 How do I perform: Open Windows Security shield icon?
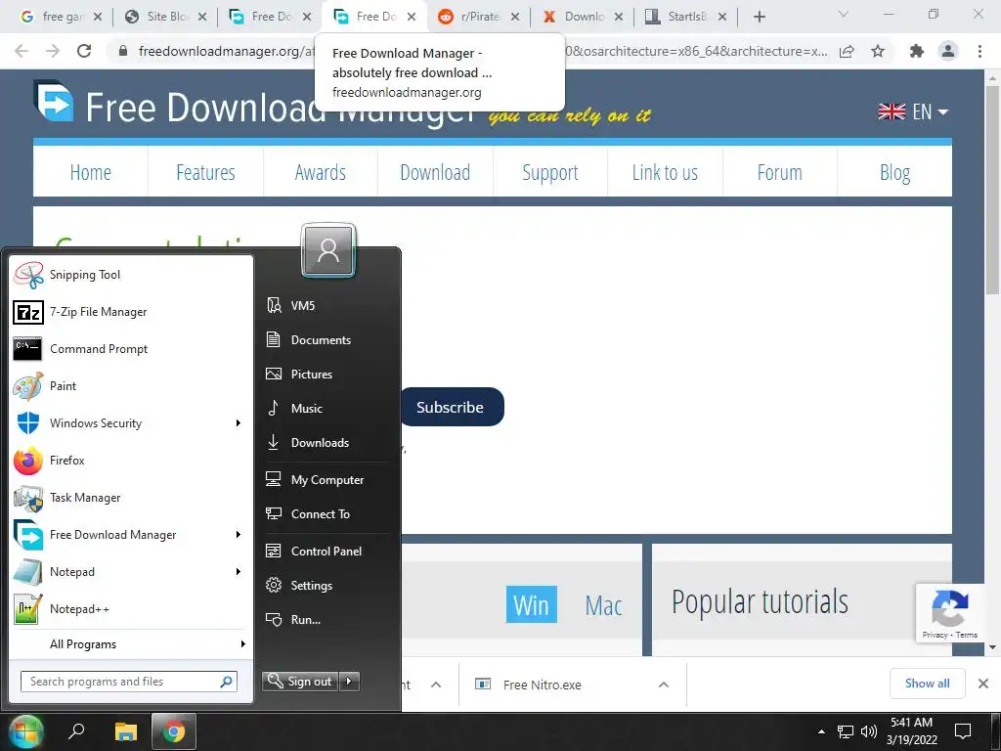(x=28, y=423)
